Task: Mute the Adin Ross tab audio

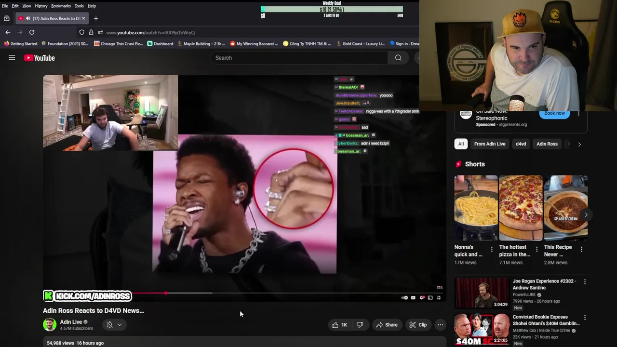Action: (x=28, y=18)
